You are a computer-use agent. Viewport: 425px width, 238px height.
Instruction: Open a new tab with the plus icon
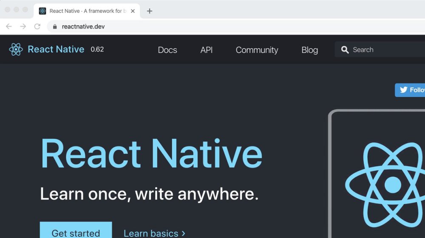point(149,11)
